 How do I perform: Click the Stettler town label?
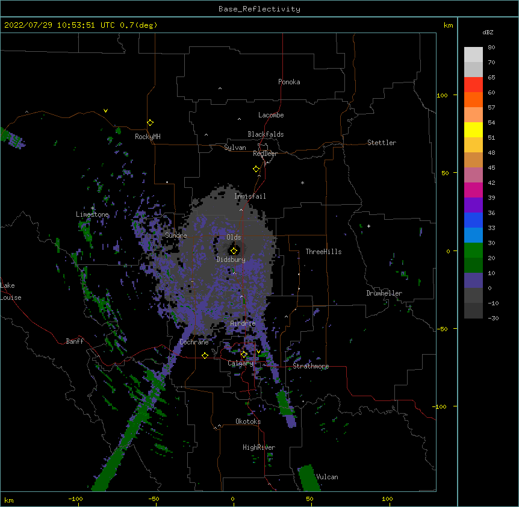(381, 143)
